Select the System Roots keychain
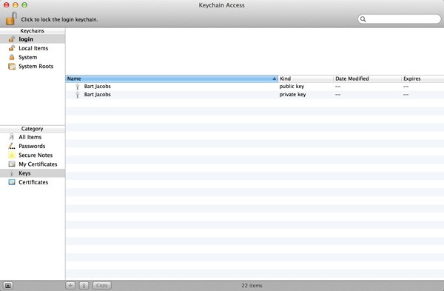Image resolution: width=444 pixels, height=291 pixels. pyautogui.click(x=33, y=67)
